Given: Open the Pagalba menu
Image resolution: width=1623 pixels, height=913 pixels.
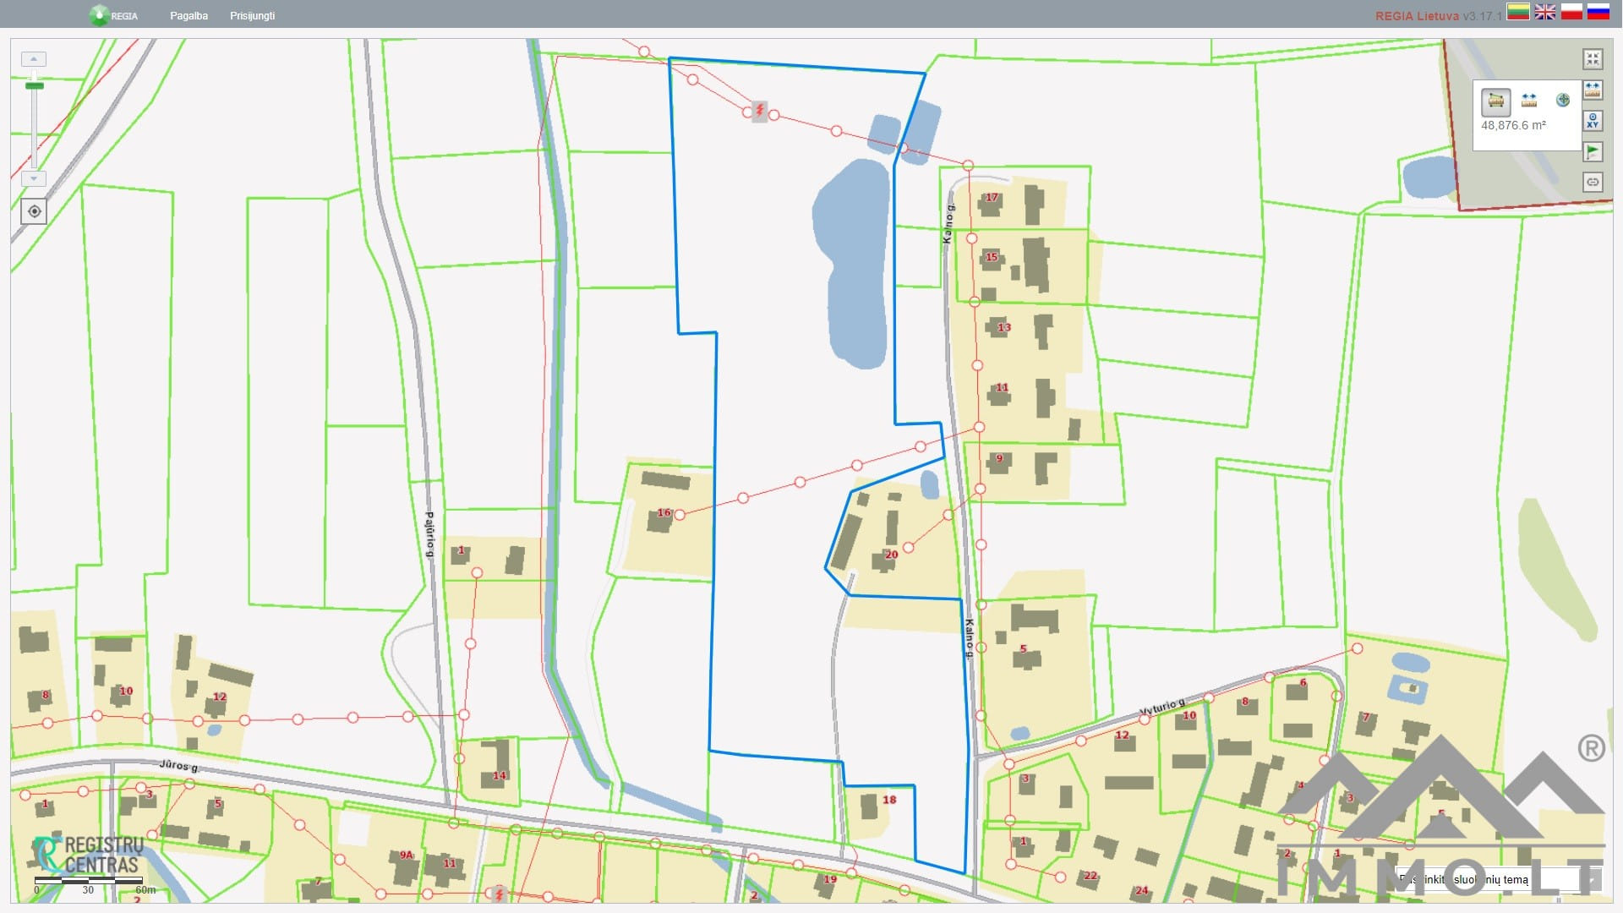Looking at the screenshot, I should pyautogui.click(x=189, y=15).
